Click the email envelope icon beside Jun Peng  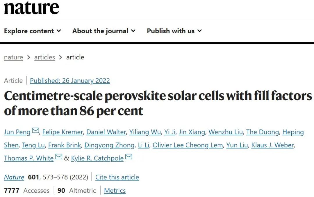click(x=35, y=131)
